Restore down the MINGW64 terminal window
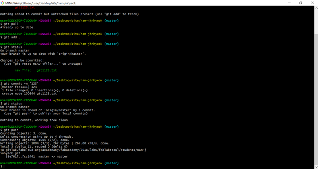The height and width of the screenshot is (169, 318). pyautogui.click(x=301, y=3)
